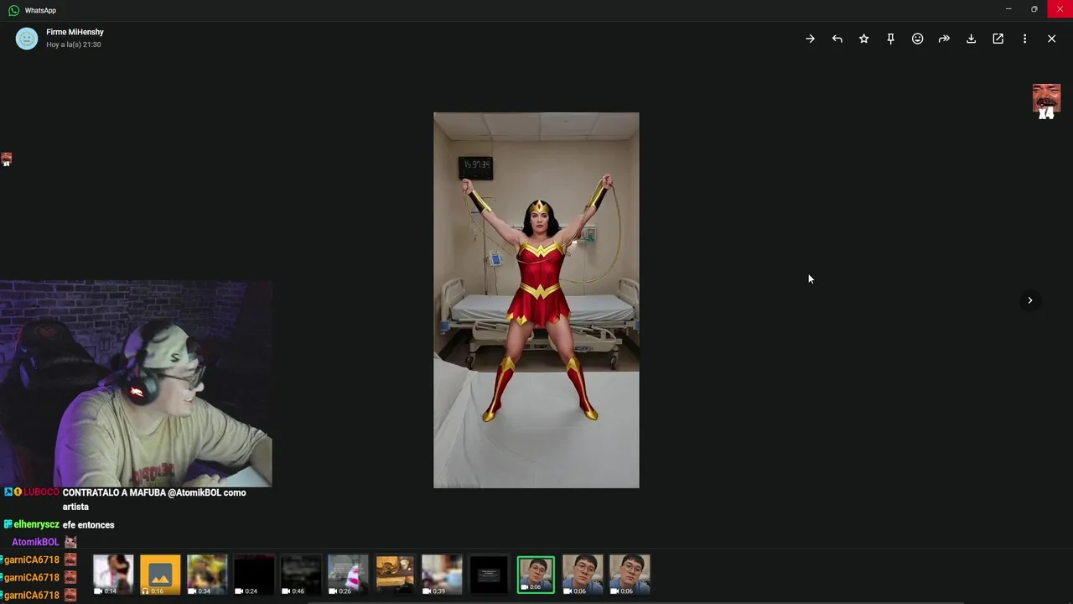This screenshot has width=1073, height=604.
Task: Show next media with right chevron
Action: click(x=1030, y=300)
